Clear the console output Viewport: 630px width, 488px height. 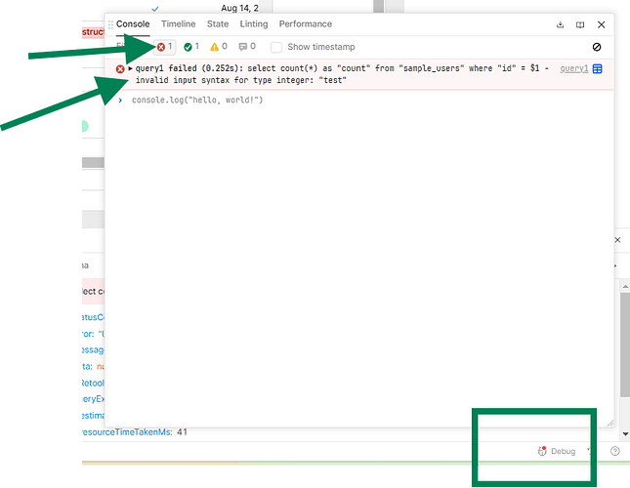click(x=597, y=47)
